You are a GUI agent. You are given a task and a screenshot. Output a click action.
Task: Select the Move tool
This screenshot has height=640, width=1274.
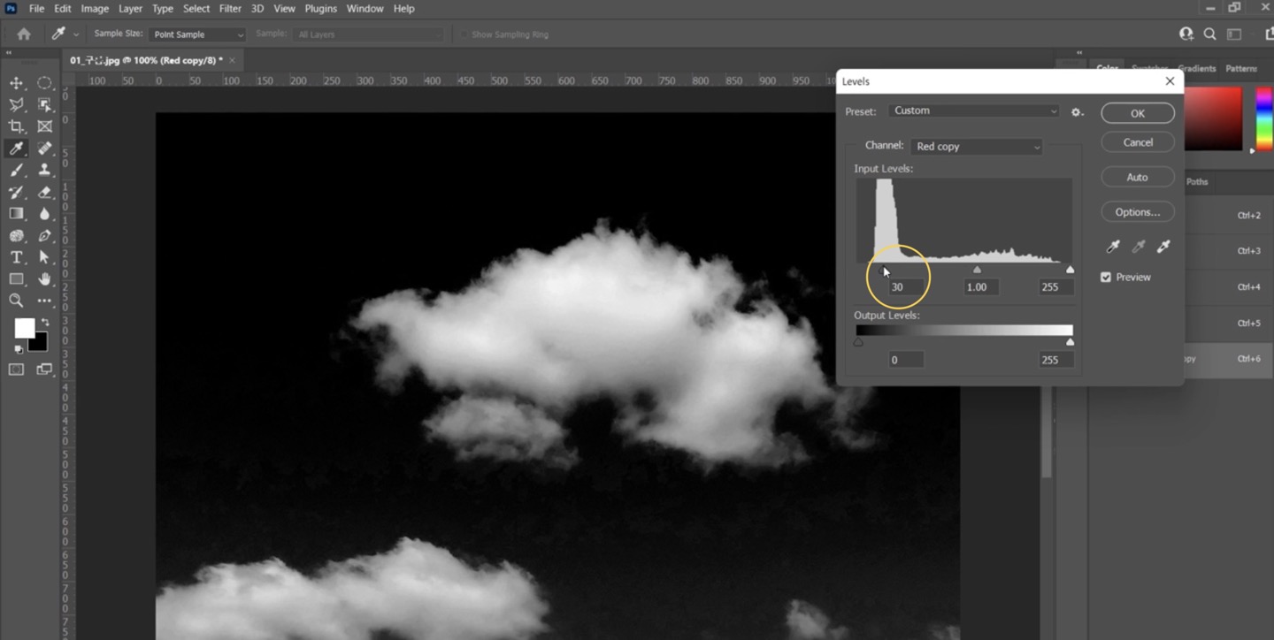[16, 83]
